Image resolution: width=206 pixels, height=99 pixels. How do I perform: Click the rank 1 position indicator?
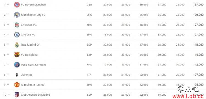(6, 5)
